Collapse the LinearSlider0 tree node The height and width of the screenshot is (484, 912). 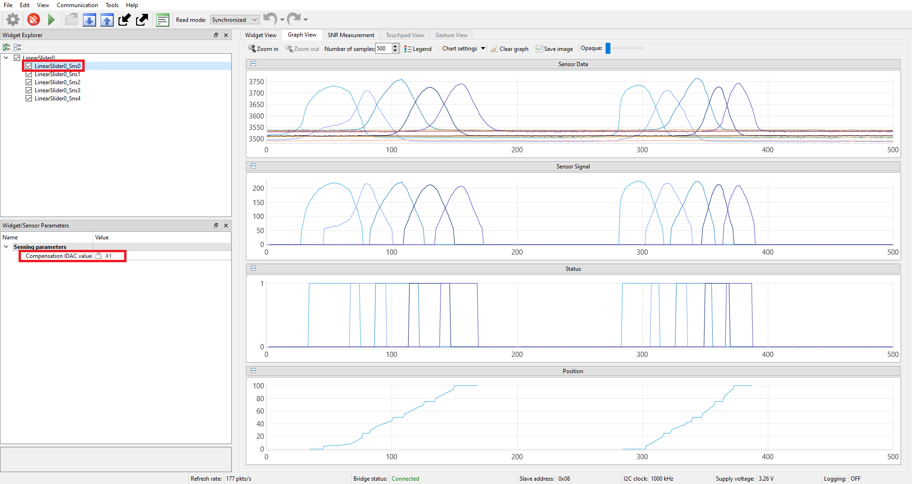point(6,58)
